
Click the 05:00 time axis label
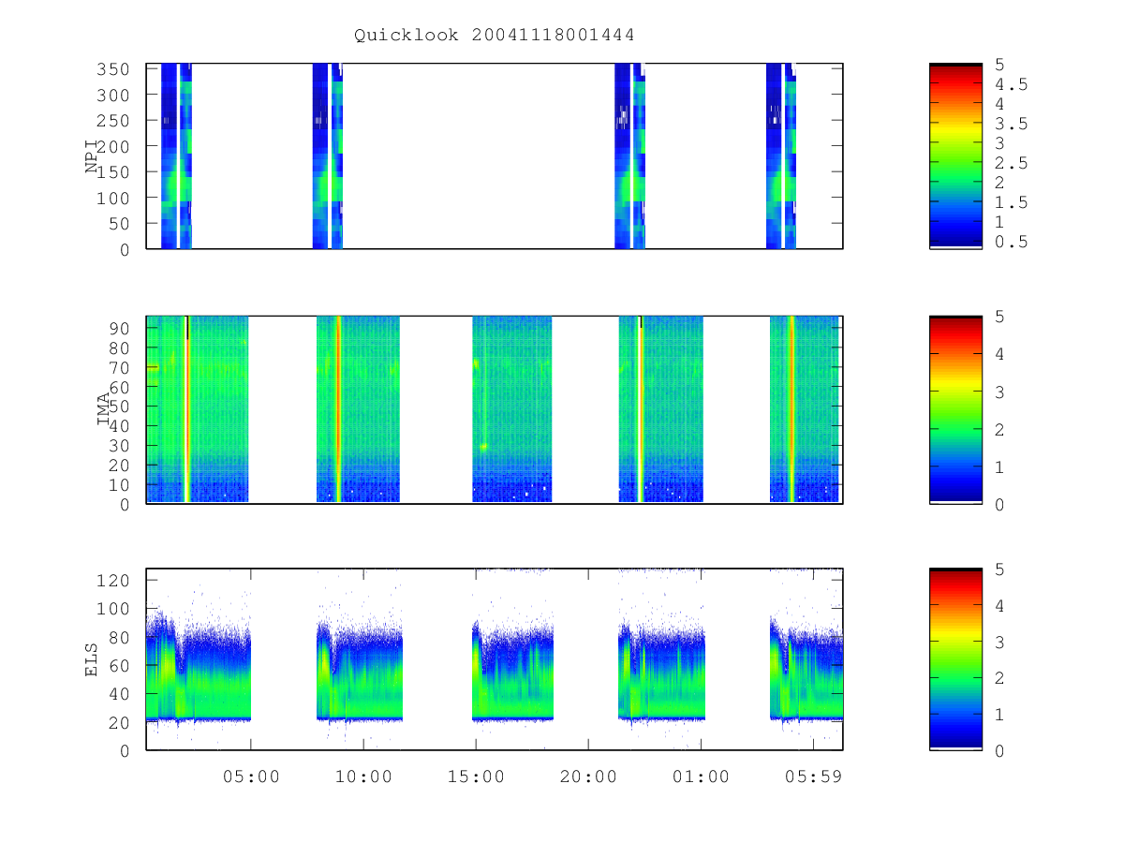pos(251,776)
